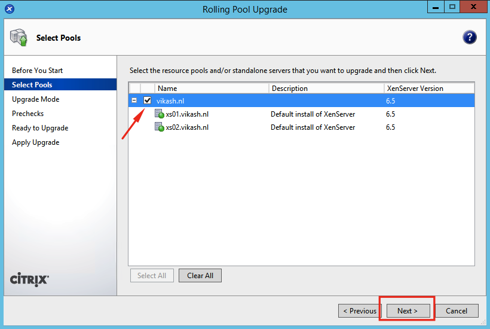The height and width of the screenshot is (329, 490).
Task: Close the Rolling Pool Upgrade window
Action: (473, 7)
